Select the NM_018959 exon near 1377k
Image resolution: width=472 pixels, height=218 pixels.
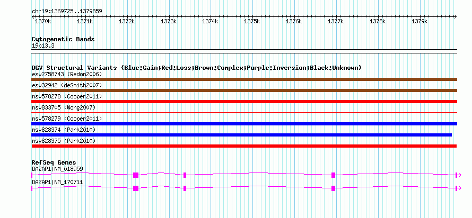coord(333,175)
